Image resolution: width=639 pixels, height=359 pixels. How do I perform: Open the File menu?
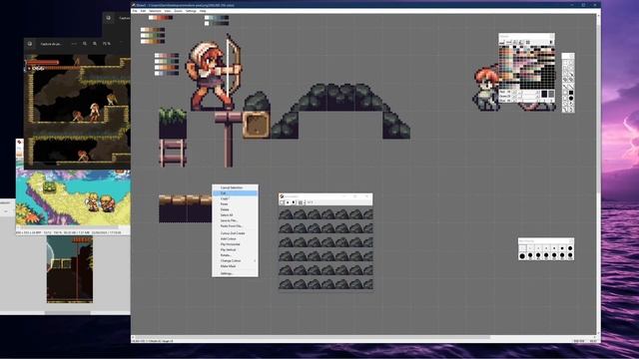point(135,11)
